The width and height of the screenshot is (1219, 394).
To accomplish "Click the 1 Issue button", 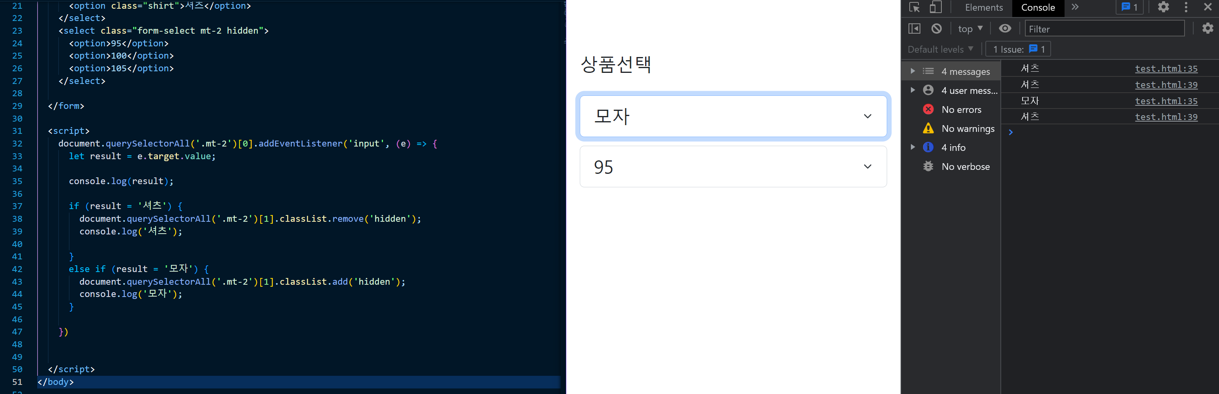I will click(x=1018, y=49).
